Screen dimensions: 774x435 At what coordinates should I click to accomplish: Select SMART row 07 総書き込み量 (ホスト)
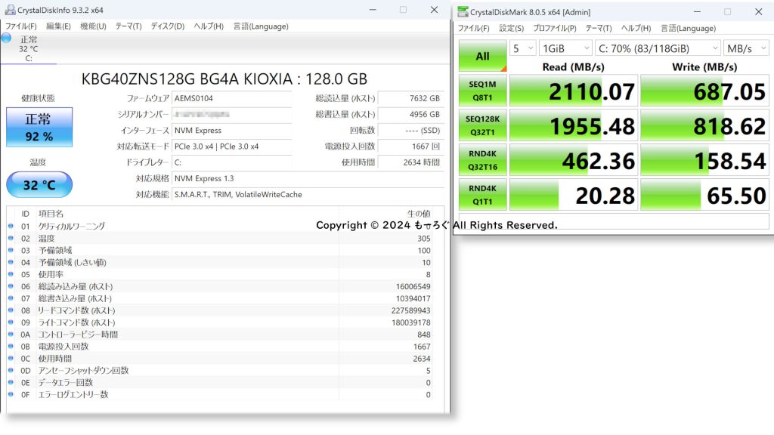pos(221,298)
